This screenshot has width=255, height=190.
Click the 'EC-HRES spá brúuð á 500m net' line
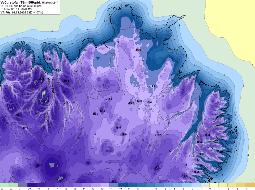tap(21, 6)
